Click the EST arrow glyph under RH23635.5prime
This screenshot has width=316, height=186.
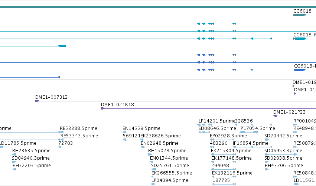(14, 154)
